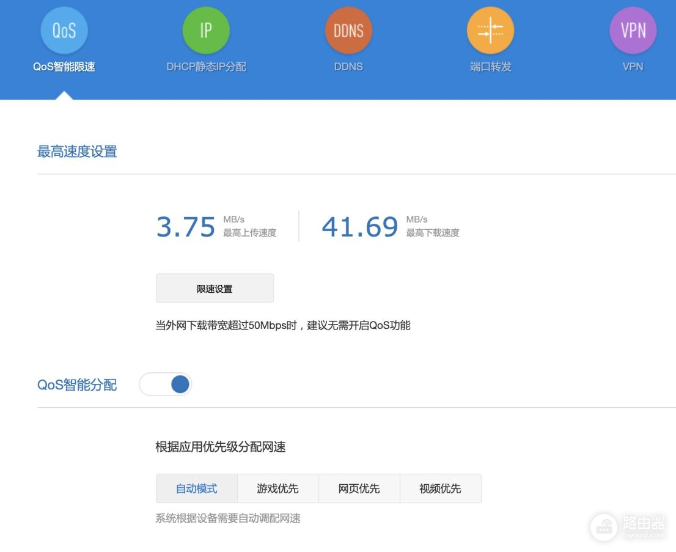Click the round blue QoS icon
This screenshot has height=552, width=676.
pos(64,30)
